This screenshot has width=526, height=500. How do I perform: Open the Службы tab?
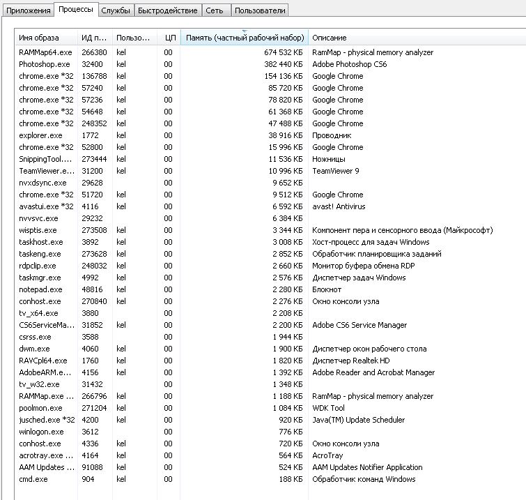click(x=116, y=10)
